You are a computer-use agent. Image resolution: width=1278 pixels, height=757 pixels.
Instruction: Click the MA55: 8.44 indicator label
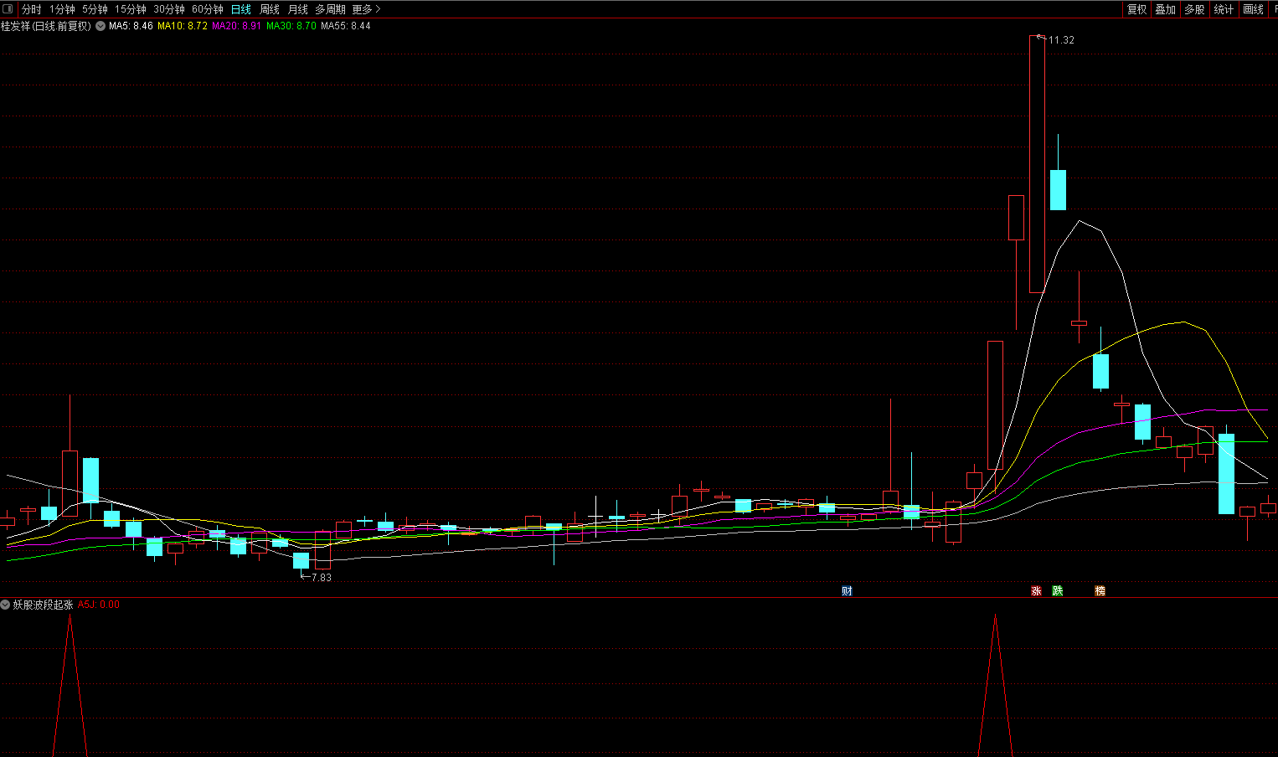pyautogui.click(x=346, y=26)
